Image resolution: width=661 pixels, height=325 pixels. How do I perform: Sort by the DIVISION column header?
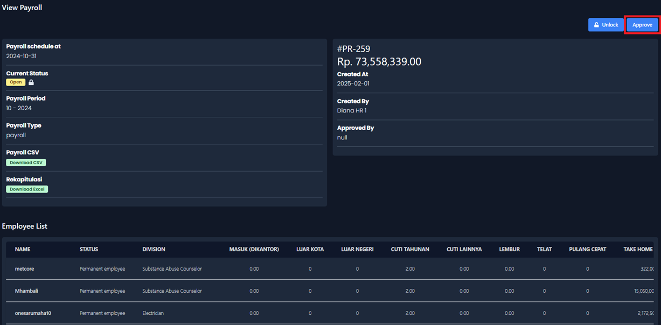154,249
